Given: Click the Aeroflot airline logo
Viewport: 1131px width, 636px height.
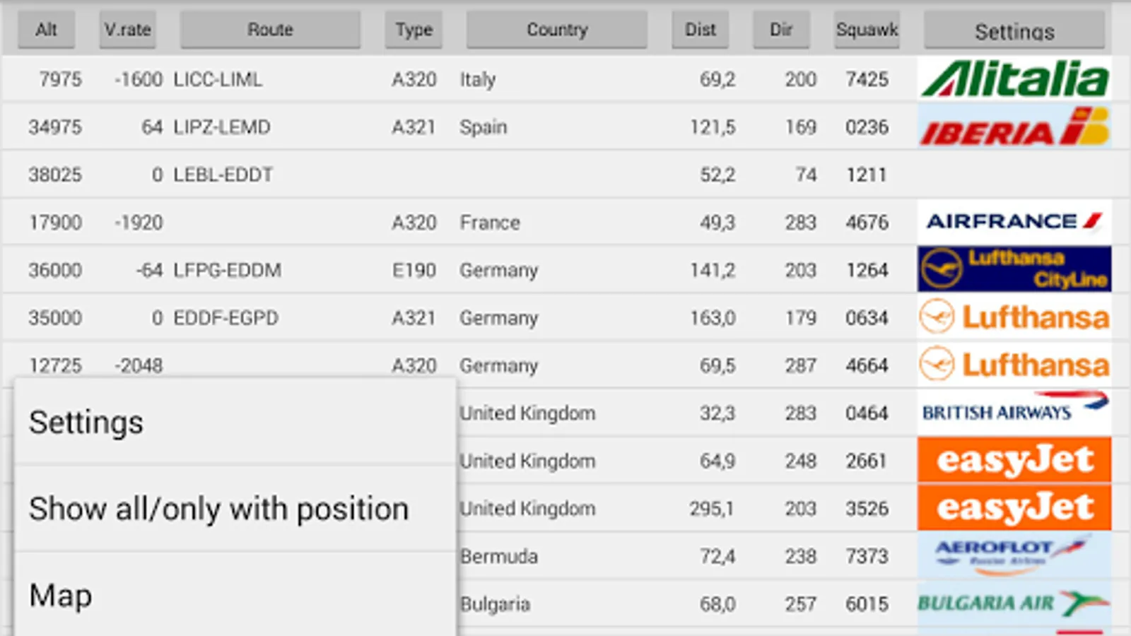Looking at the screenshot, I should pos(1014,555).
